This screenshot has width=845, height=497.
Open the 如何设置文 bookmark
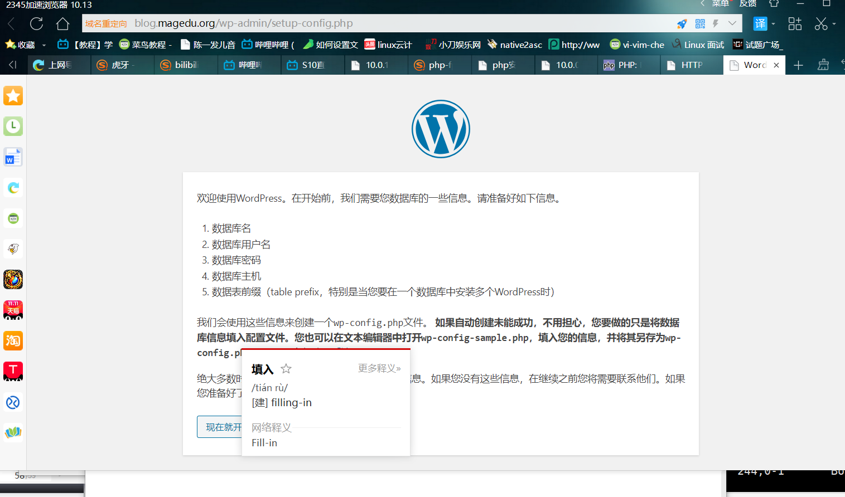pos(330,45)
